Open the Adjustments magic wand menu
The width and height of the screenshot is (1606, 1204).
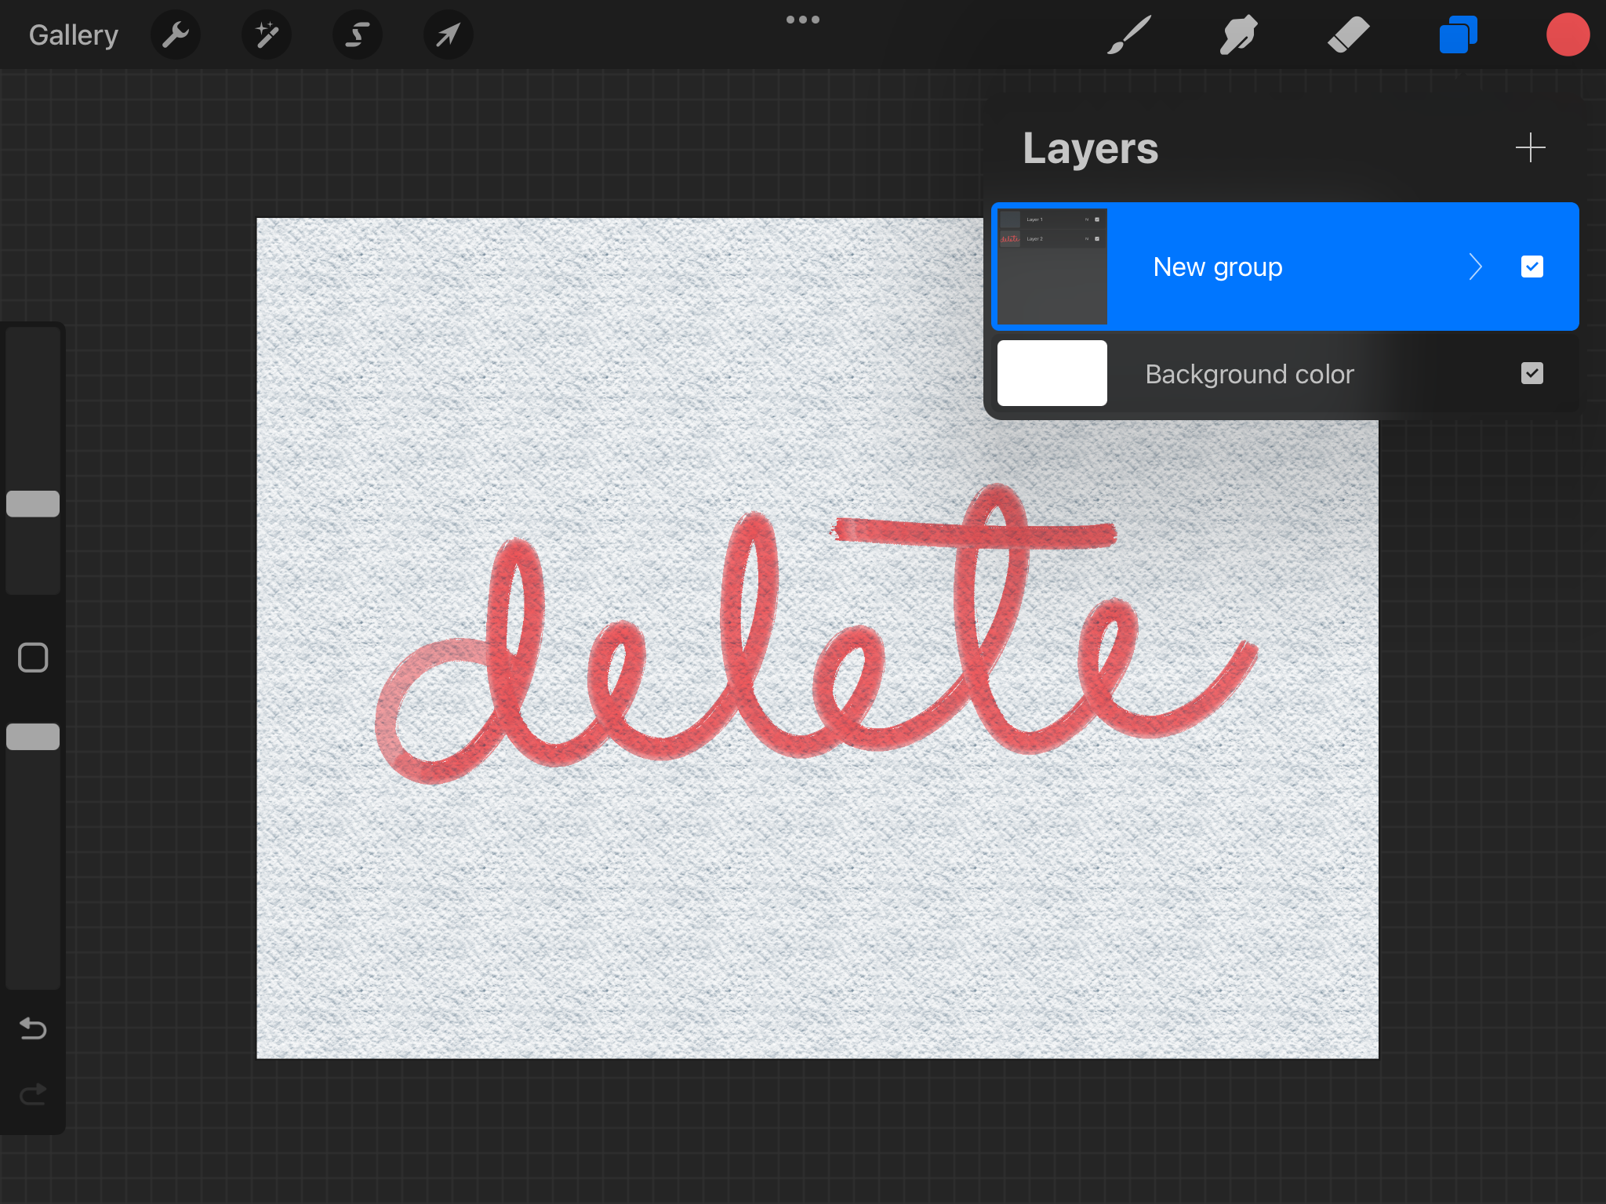267,34
